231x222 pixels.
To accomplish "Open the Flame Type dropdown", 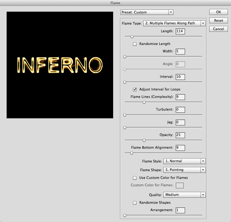I will 174,23.
